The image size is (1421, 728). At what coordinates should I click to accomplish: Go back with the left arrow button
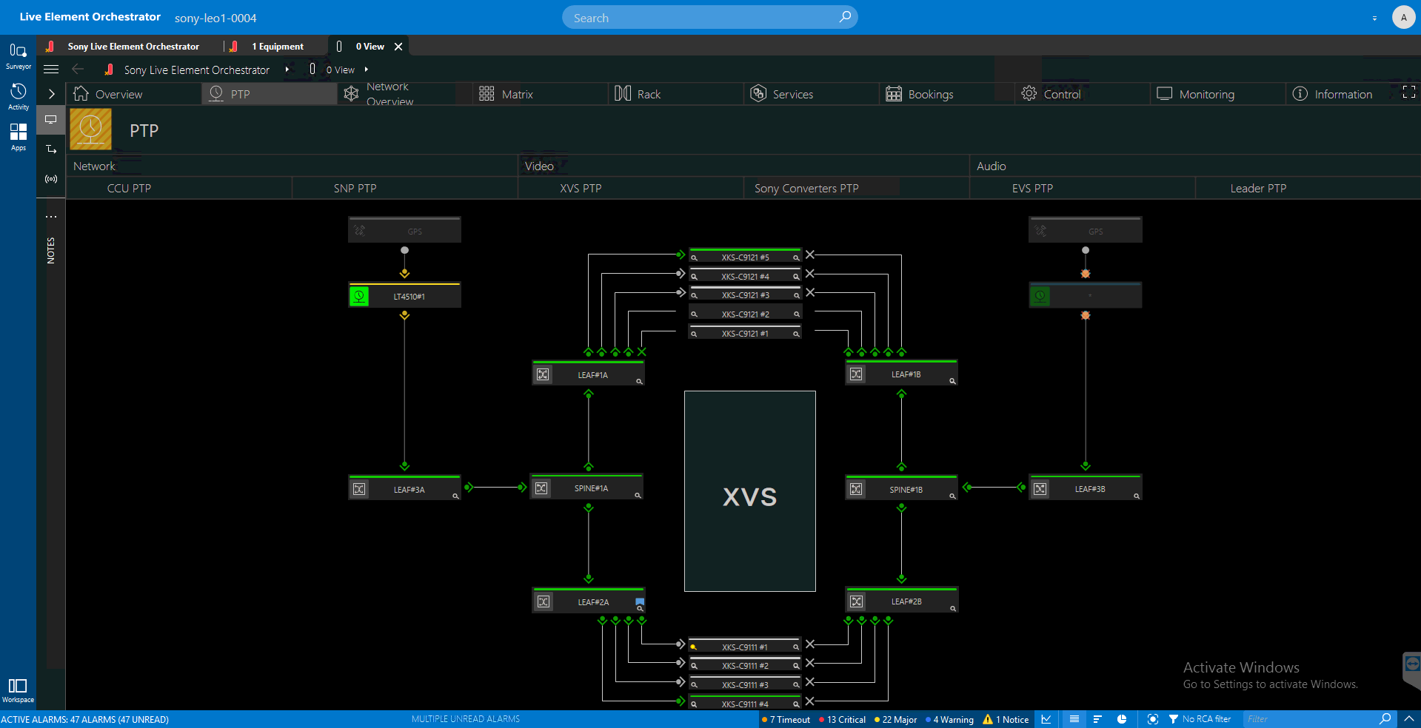(78, 70)
